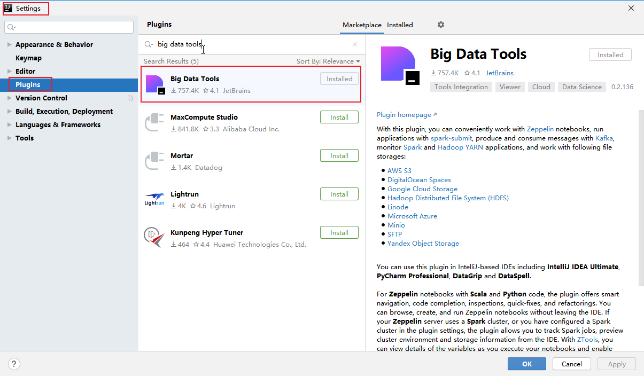Click the Kunpeng Hyper Tuner logo
The image size is (644, 376).
point(154,238)
